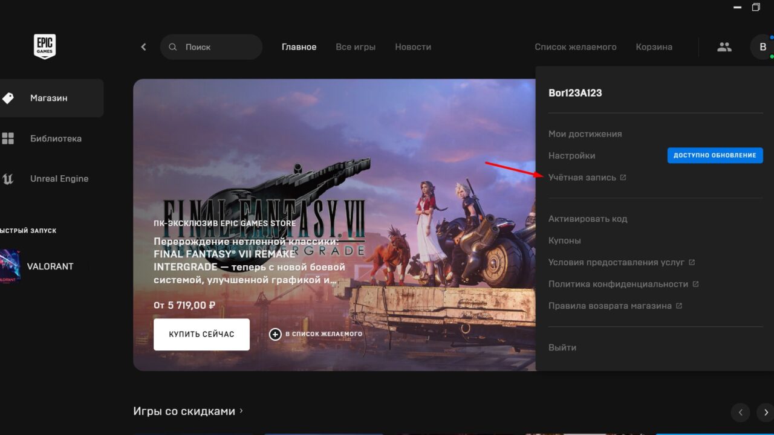This screenshot has height=435, width=774.
Task: Show previous discounted games with left arrow
Action: point(740,413)
